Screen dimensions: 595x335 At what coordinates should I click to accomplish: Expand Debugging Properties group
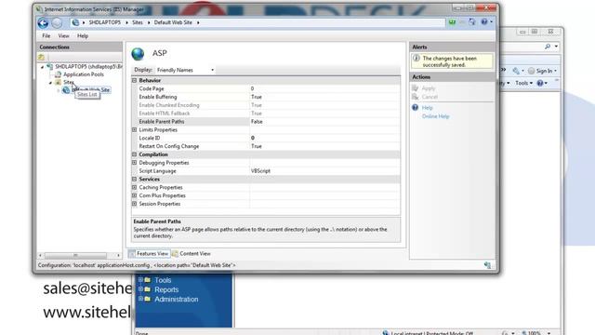click(134, 163)
